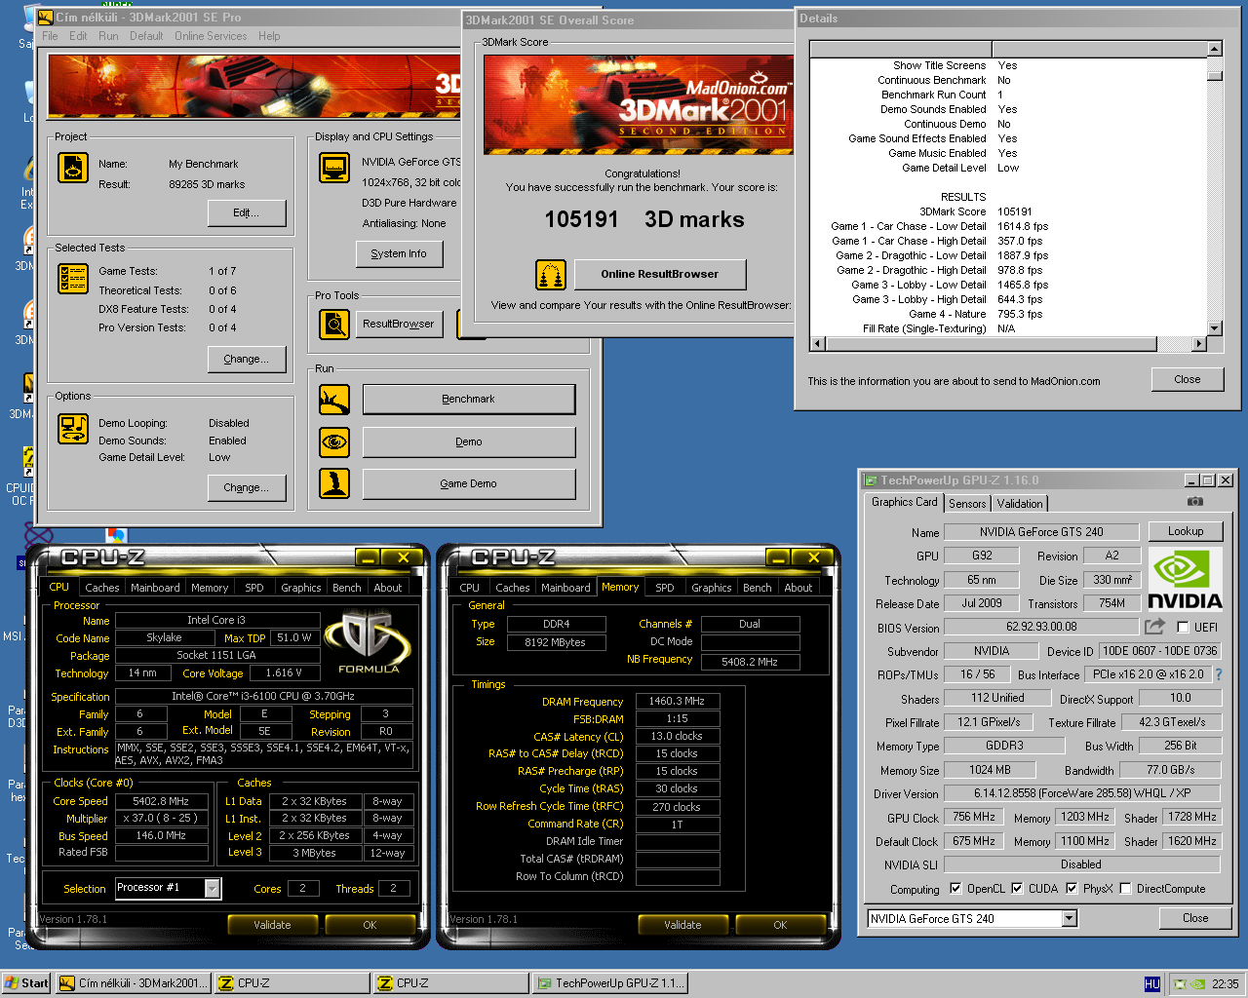
Task: Open the Processor #1 selection dropdown
Action: coord(212,888)
